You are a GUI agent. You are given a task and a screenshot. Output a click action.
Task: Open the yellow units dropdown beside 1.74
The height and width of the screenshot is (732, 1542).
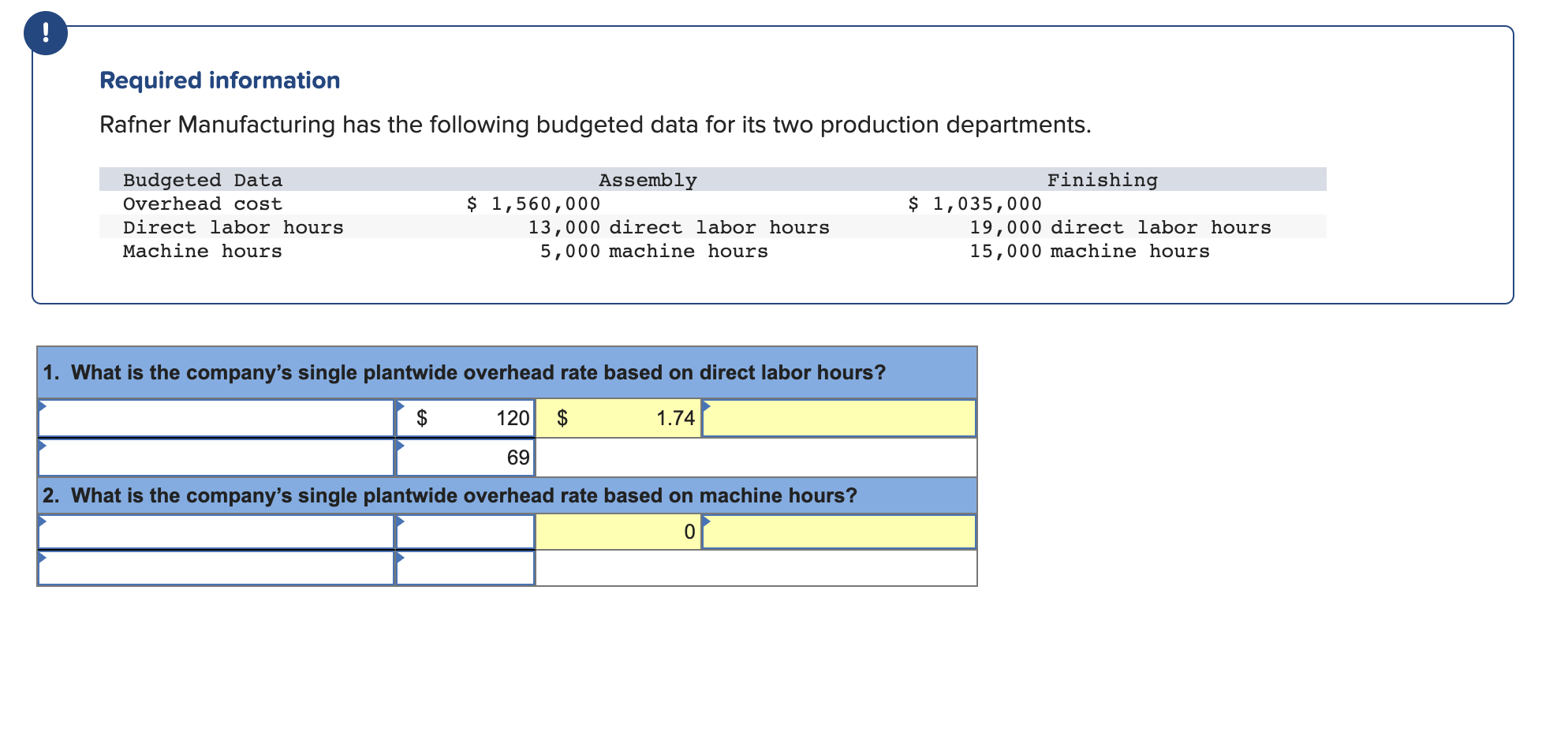839,418
